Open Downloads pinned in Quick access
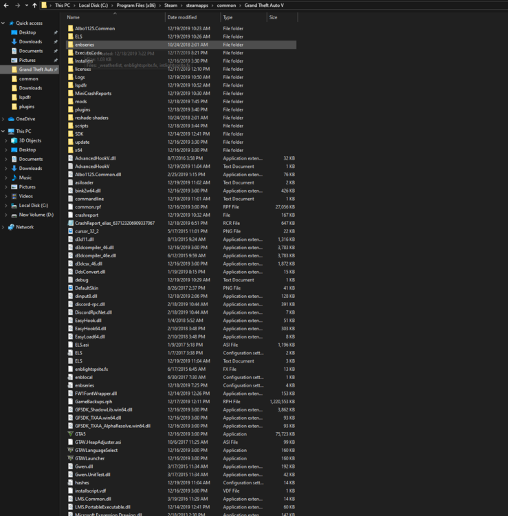The width and height of the screenshot is (508, 516). click(30, 41)
